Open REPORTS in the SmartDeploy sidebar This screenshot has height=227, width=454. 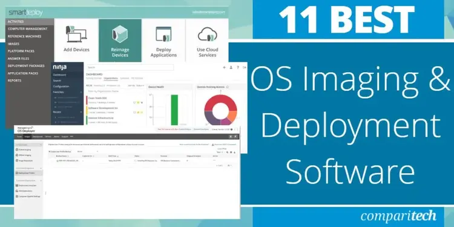click(15, 81)
